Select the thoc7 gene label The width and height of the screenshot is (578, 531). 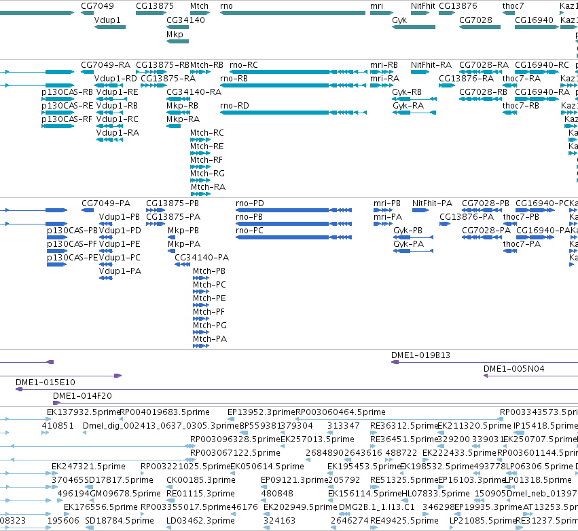pos(513,6)
